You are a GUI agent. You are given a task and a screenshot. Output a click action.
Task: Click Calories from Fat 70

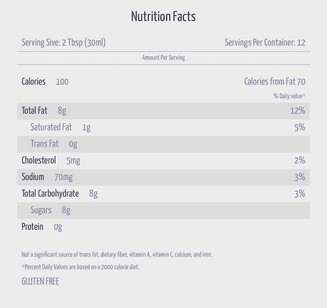tap(275, 82)
